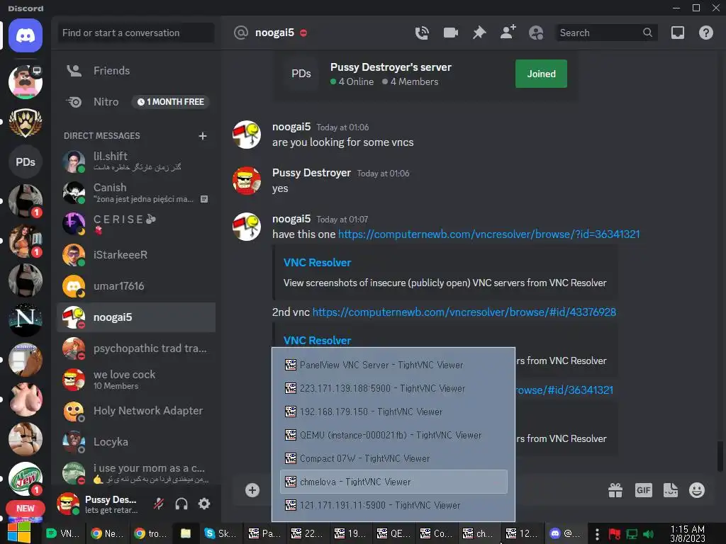Image resolution: width=726 pixels, height=544 pixels.
Task: Click the taskbar clock 1:15 AM
Action: click(x=688, y=534)
